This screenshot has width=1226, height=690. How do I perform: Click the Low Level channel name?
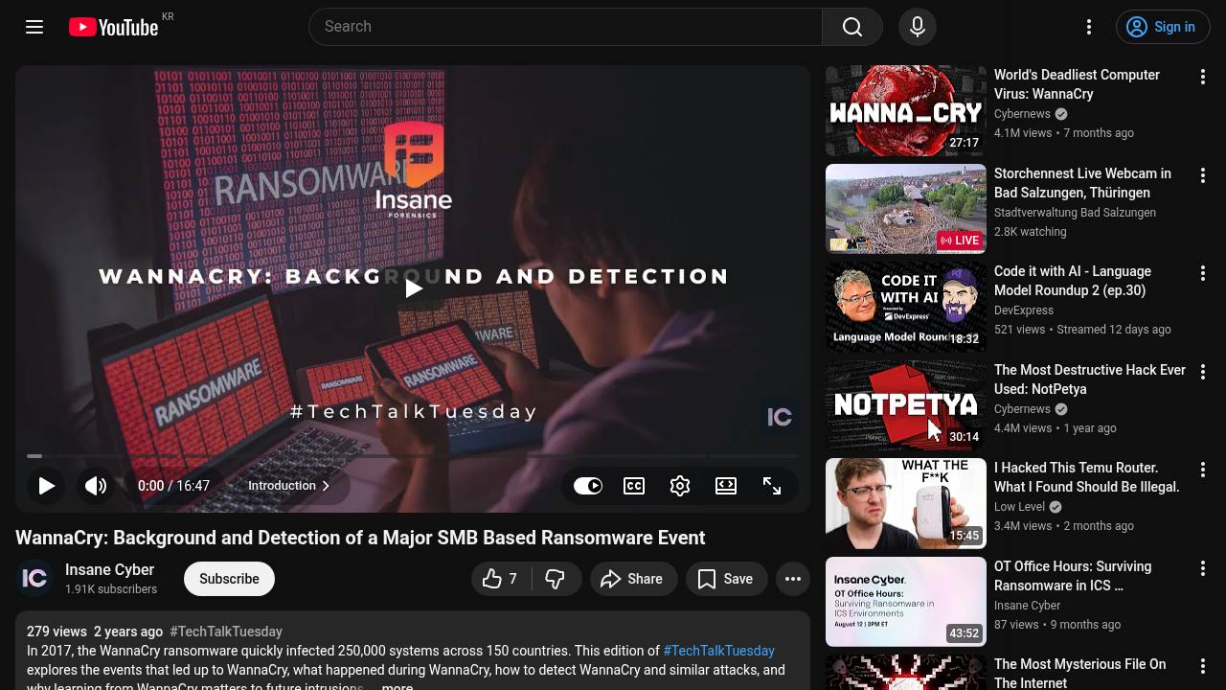click(1019, 507)
